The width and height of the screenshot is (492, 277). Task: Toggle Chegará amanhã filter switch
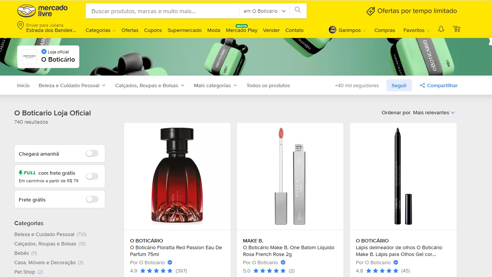[x=92, y=153]
